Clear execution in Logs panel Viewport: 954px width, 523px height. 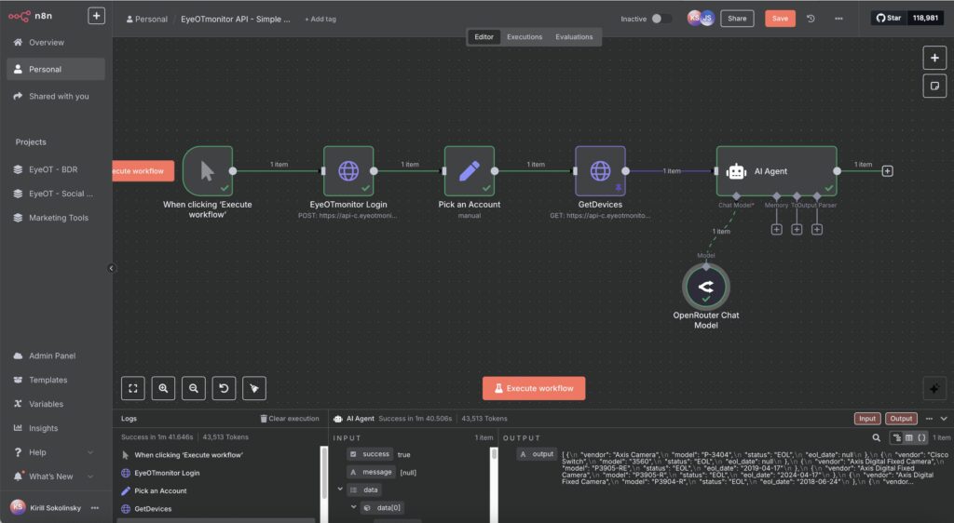pos(290,419)
